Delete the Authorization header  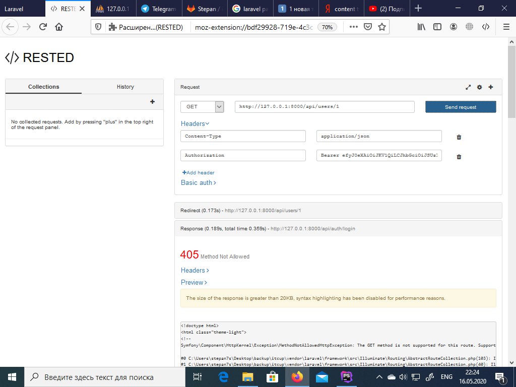[459, 157]
